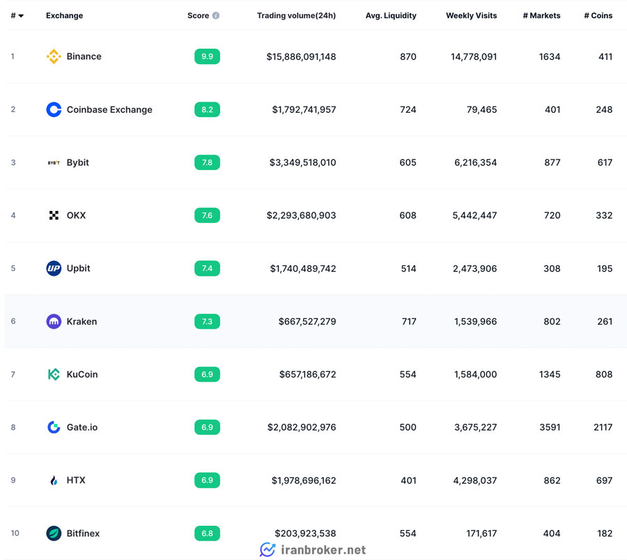This screenshot has height=560, width=627.
Task: Toggle the rank sort arrow
Action: coord(21,16)
